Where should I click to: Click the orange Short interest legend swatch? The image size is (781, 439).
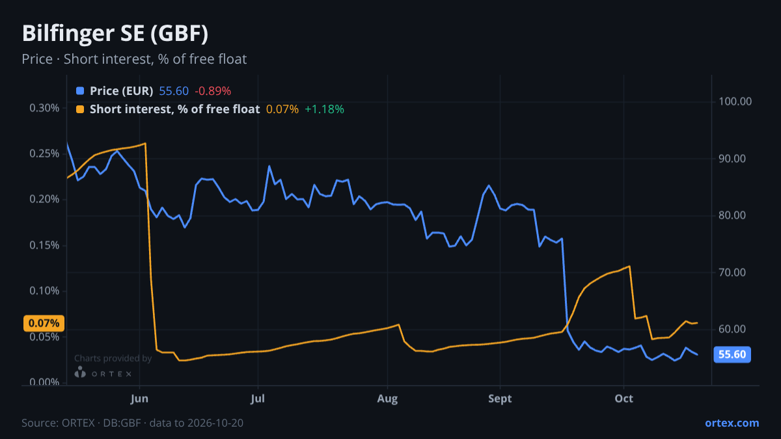point(80,109)
